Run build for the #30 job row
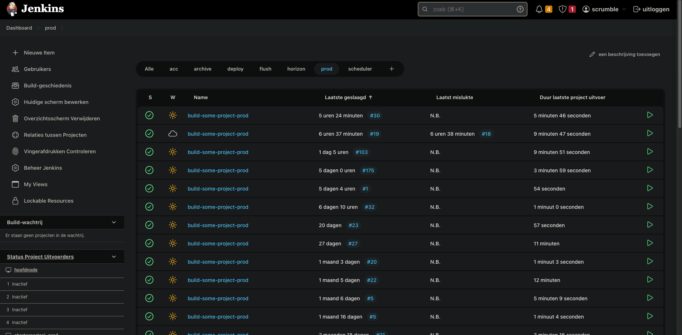 (x=650, y=115)
